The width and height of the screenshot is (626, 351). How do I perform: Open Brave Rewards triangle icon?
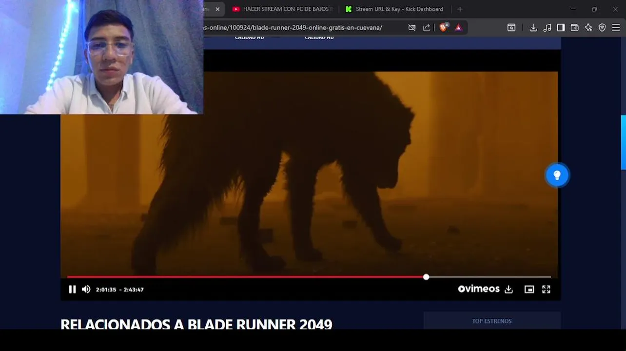tap(458, 28)
